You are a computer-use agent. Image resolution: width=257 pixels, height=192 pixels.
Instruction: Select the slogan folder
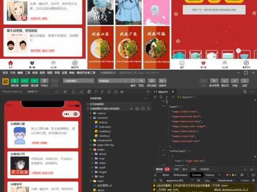[103, 172]
